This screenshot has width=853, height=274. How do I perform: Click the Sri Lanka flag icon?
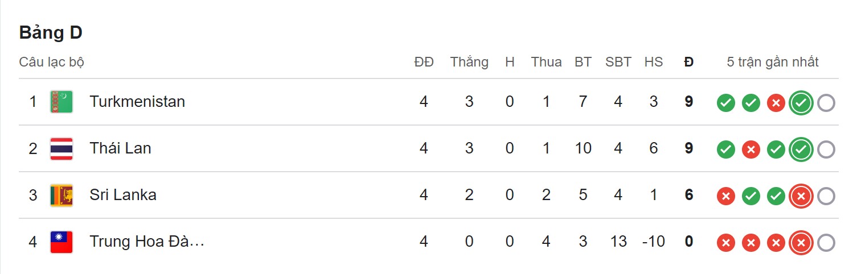(x=61, y=195)
